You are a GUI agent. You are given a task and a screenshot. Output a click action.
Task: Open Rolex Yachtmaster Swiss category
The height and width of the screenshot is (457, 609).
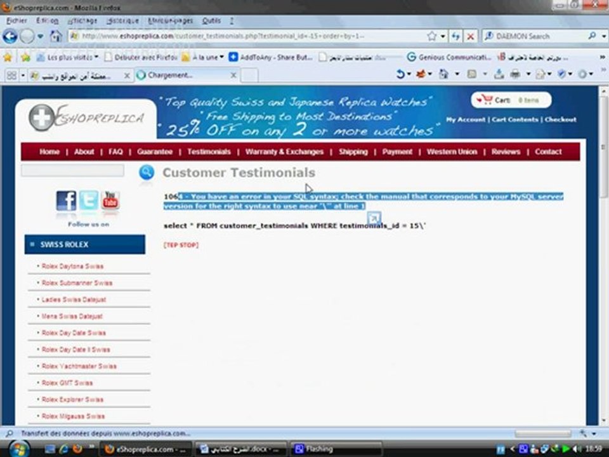(79, 366)
